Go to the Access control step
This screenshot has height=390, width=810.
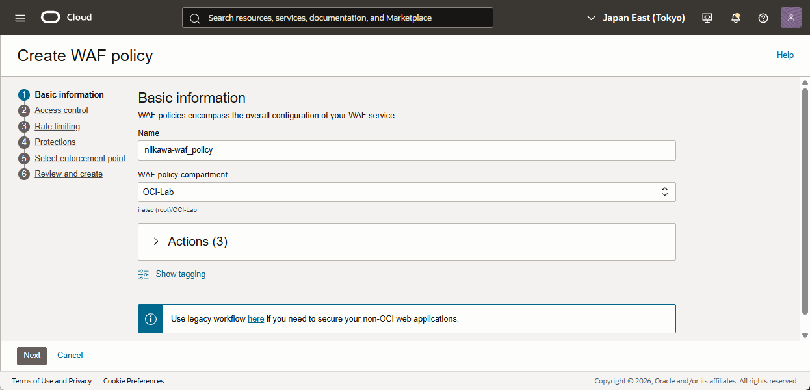pos(61,110)
